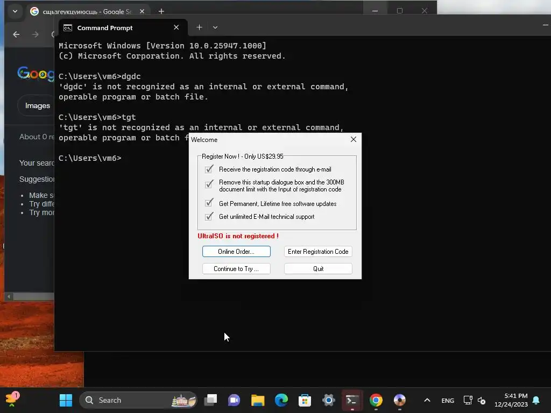Toggle 'Get Permanent, Lifetime free software updates' checkmark

209,203
